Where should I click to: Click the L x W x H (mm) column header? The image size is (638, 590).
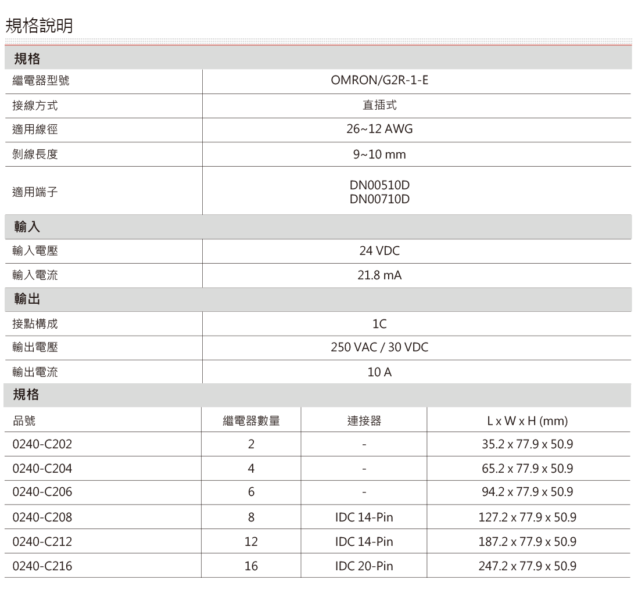(528, 420)
